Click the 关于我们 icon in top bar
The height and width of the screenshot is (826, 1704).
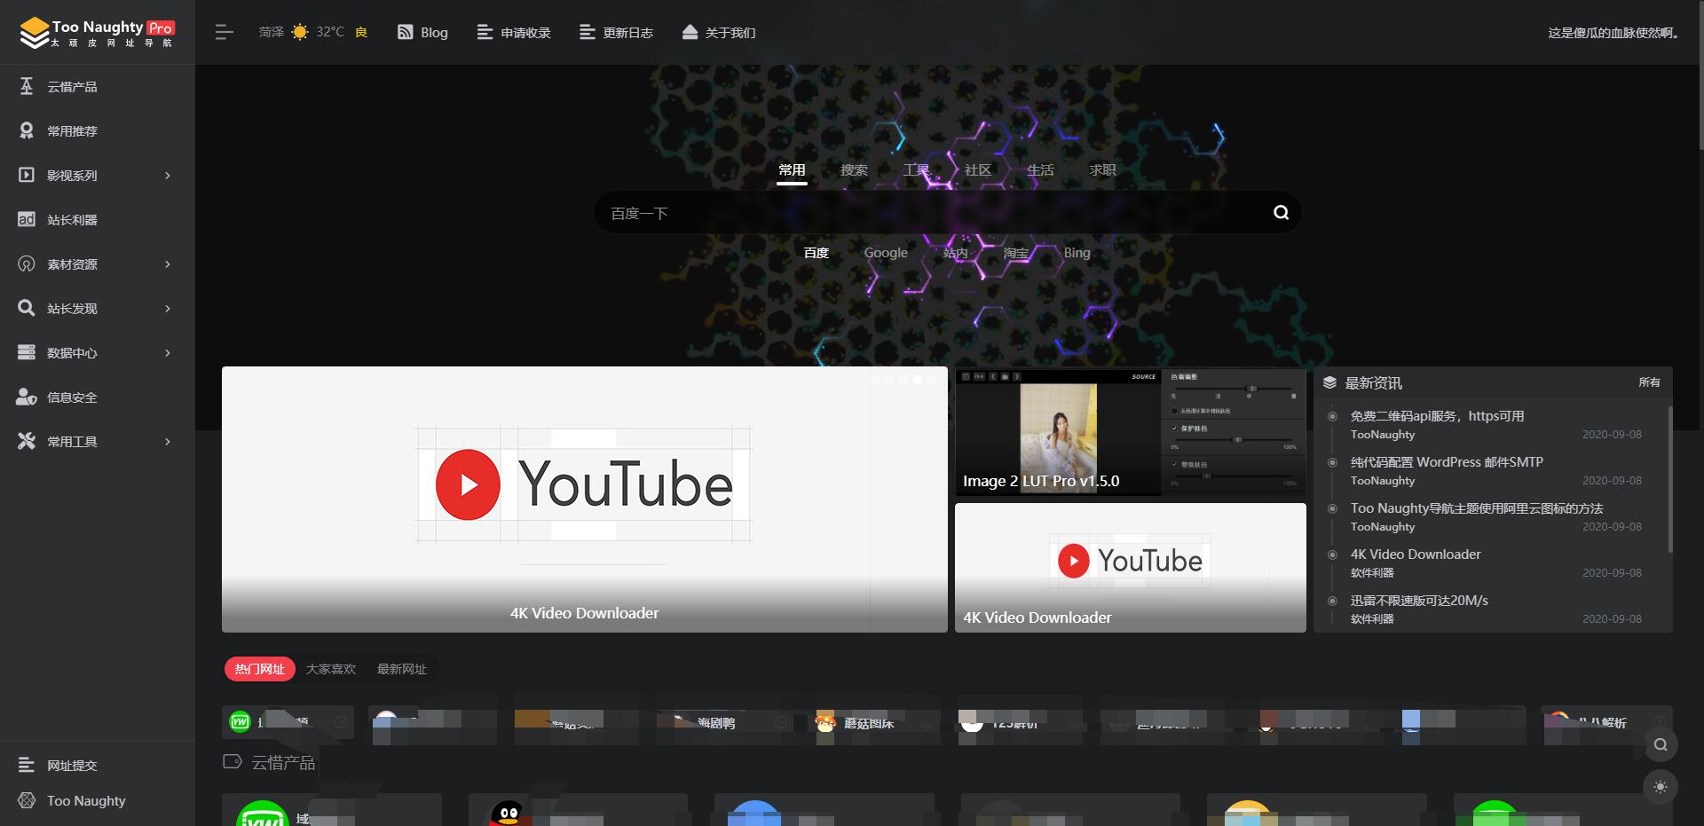690,32
